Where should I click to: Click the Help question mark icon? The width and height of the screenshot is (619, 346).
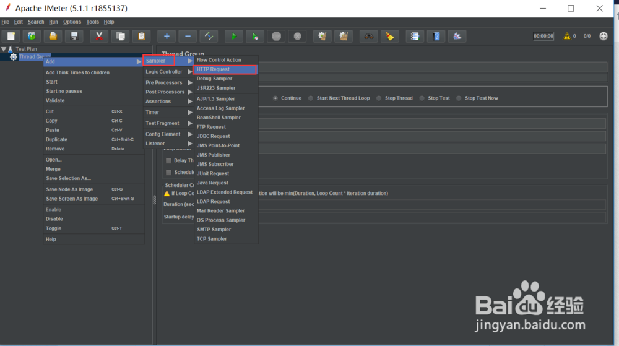click(x=436, y=37)
